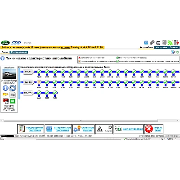Viewport: 180px width, 180px height.
Task: Open Измерительные приложения button
Action: [58, 129]
